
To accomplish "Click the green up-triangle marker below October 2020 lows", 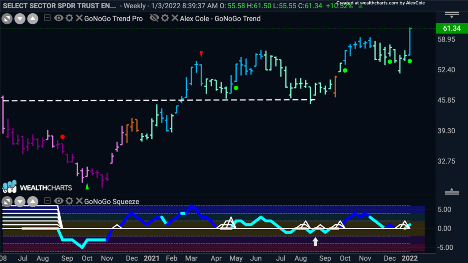I will [x=87, y=186].
